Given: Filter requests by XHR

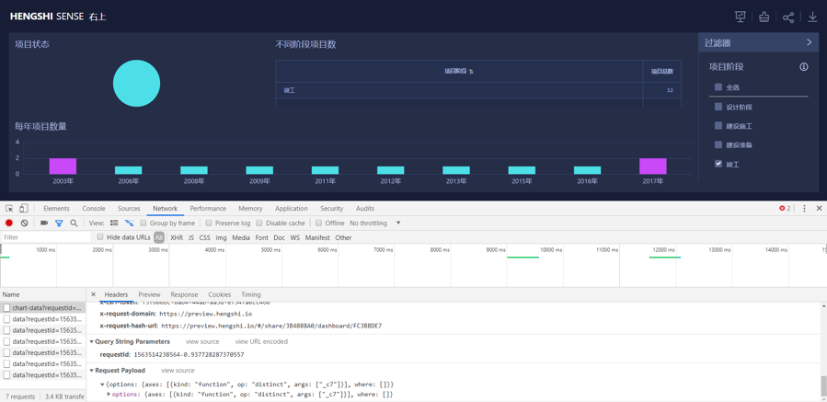Looking at the screenshot, I should [177, 237].
